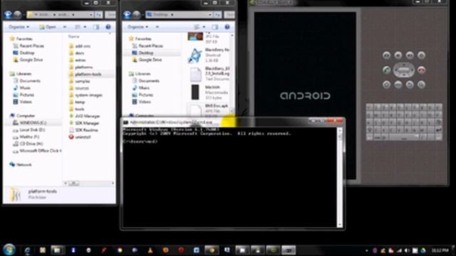
Task: Click the emulator spacebar key
Action: click(x=404, y=137)
